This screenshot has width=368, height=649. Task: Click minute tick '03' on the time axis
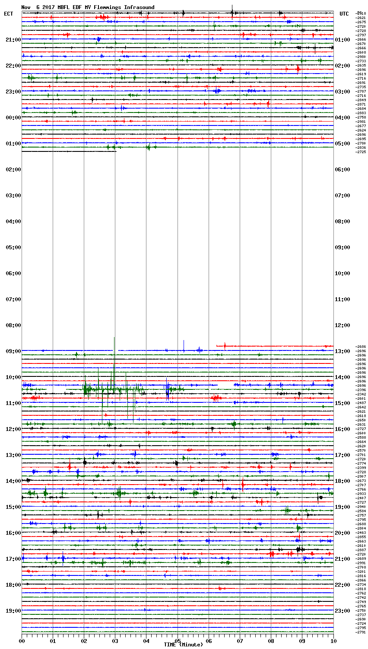click(x=115, y=641)
